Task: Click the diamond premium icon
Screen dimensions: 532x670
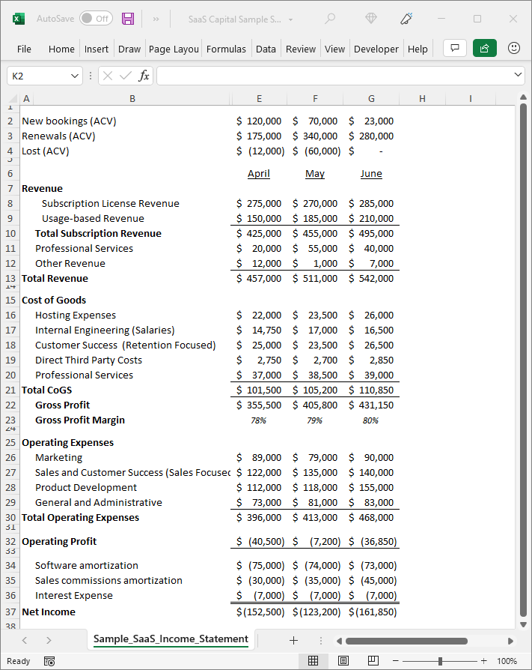Action: [x=371, y=19]
